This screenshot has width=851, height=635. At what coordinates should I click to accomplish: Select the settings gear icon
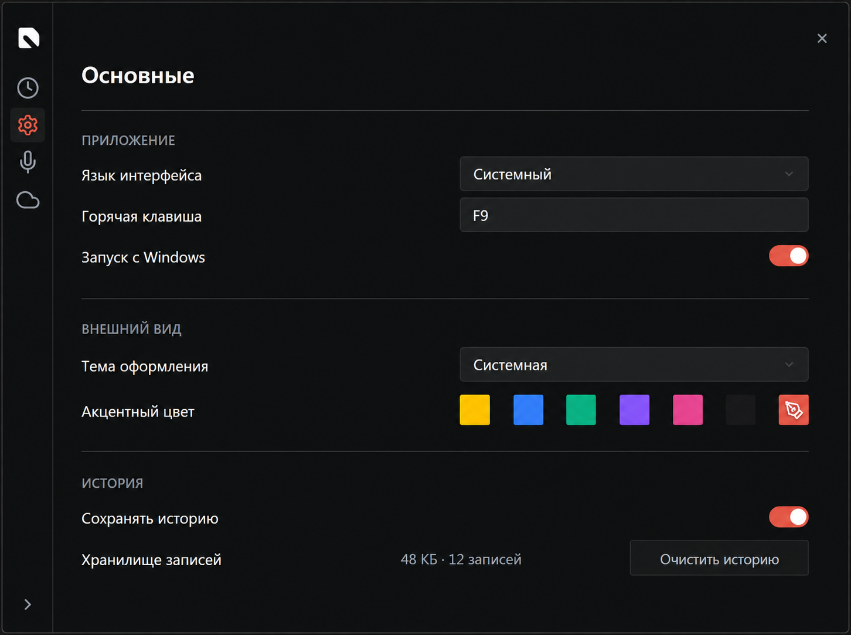tap(28, 125)
